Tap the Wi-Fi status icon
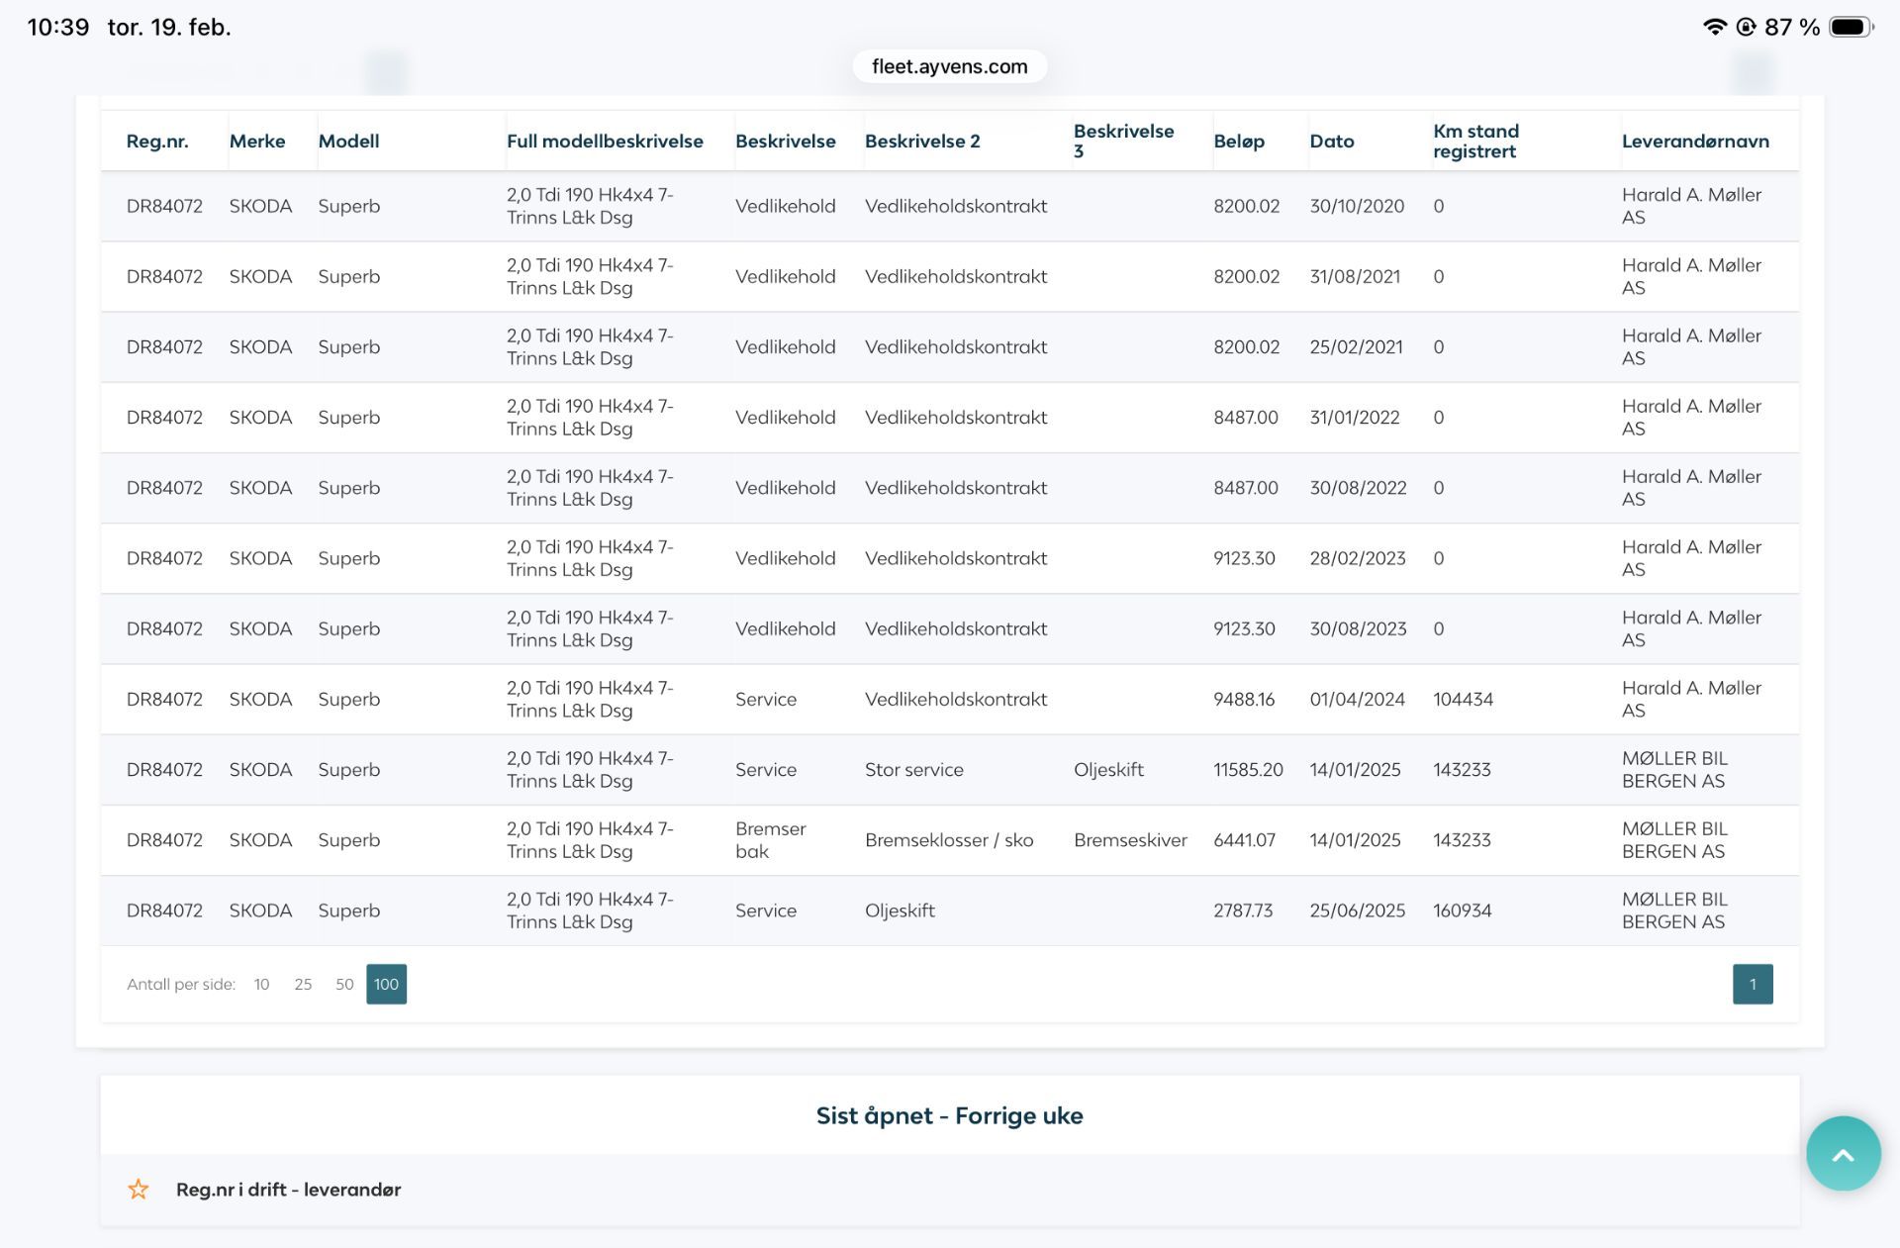1900x1248 pixels. click(1713, 27)
